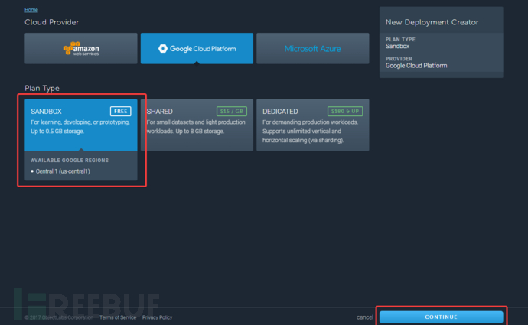This screenshot has height=325, width=528.
Task: Select the Sandbox plan card
Action: 81,125
